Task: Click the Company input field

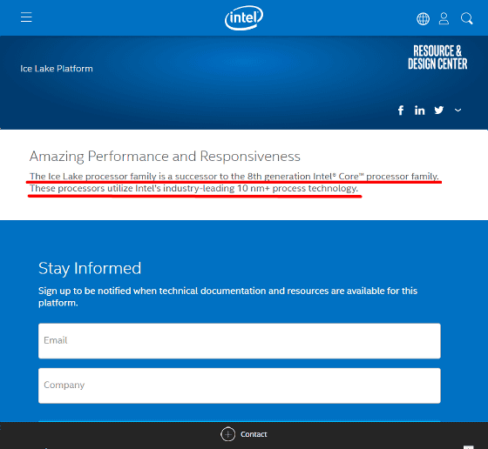Action: click(x=240, y=385)
